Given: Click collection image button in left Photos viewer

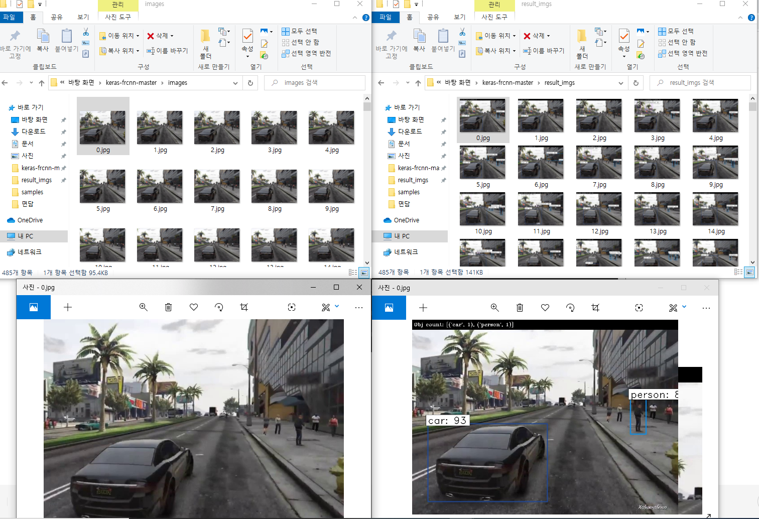Looking at the screenshot, I should (x=34, y=307).
